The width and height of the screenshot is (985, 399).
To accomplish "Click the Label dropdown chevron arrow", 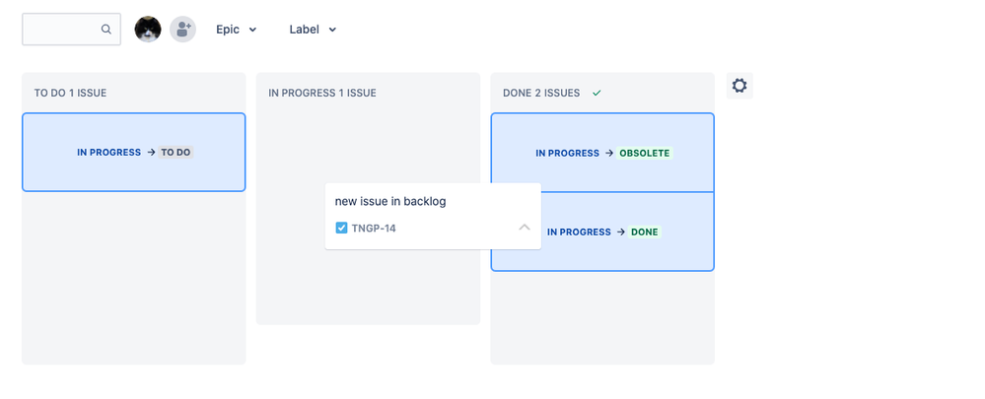I will coord(332,30).
